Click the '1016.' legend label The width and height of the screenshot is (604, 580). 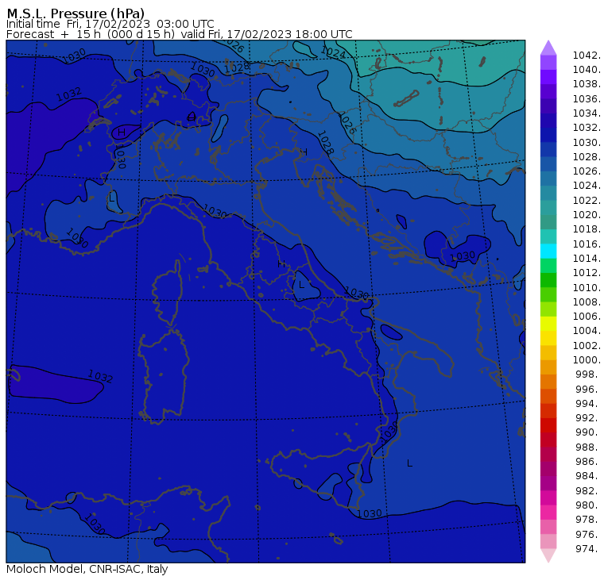pyautogui.click(x=587, y=244)
